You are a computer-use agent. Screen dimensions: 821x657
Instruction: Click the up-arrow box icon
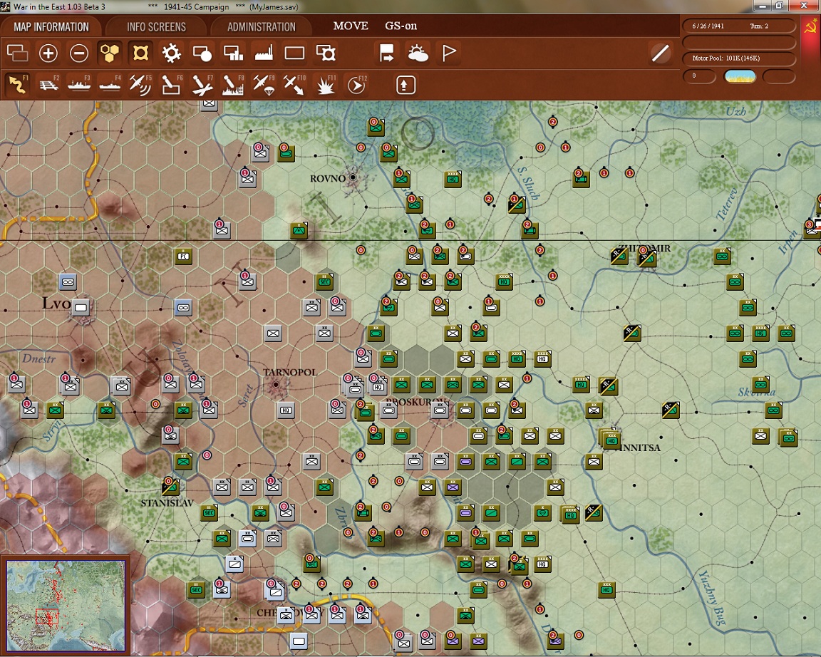click(x=406, y=85)
